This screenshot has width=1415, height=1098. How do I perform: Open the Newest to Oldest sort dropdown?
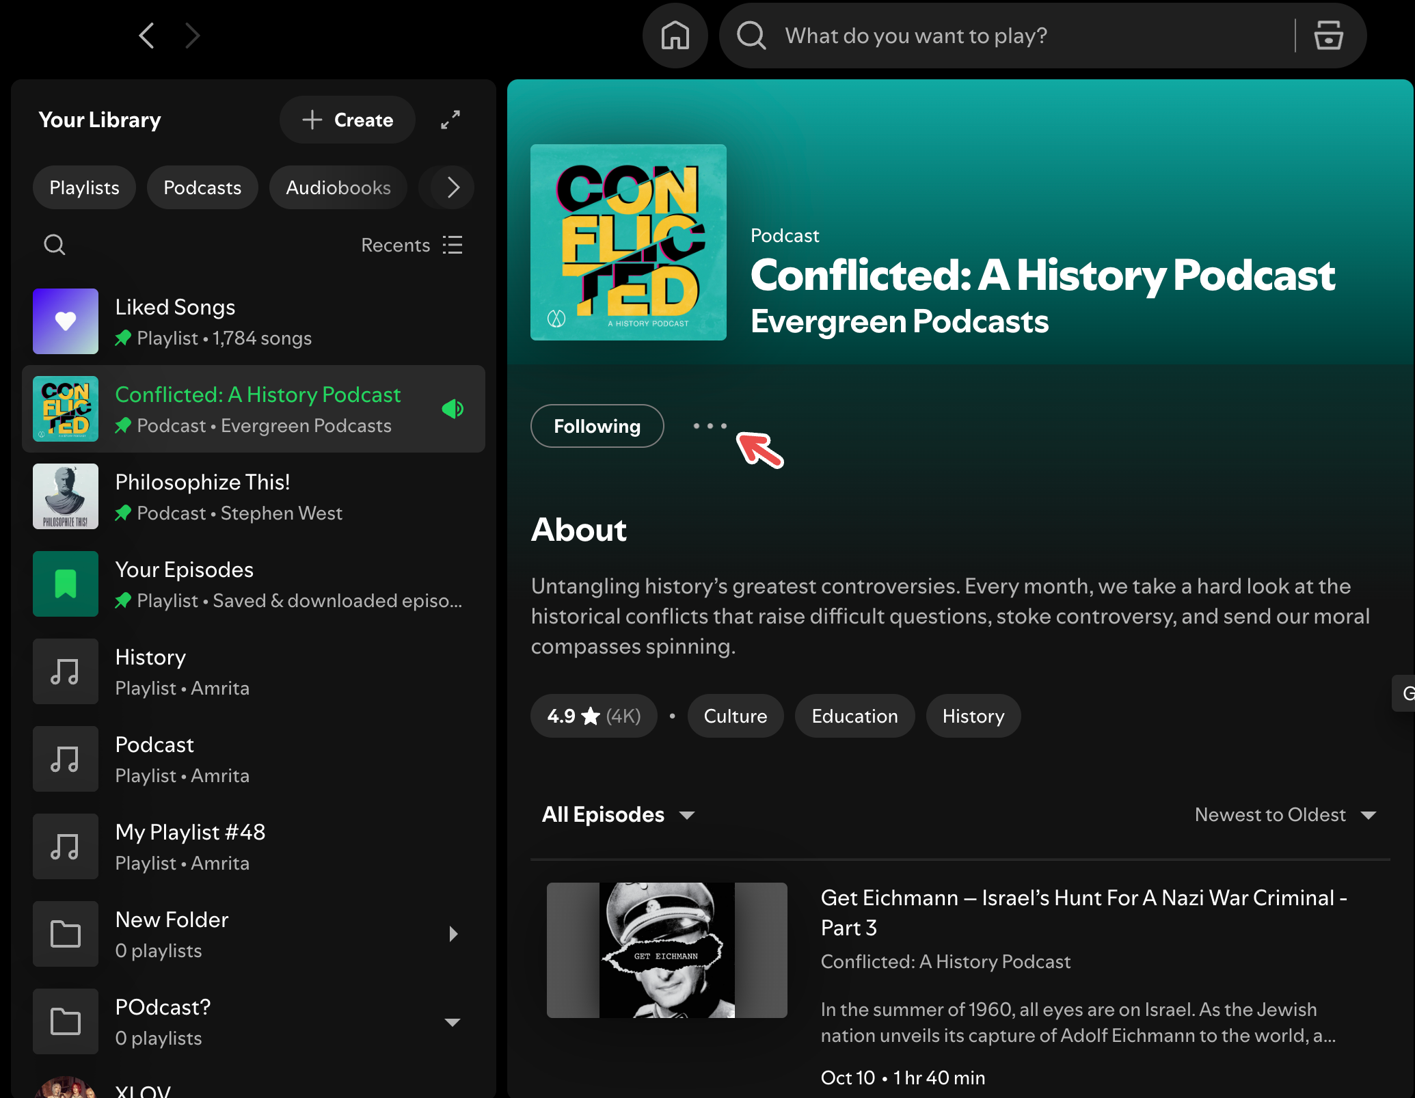tap(1285, 814)
